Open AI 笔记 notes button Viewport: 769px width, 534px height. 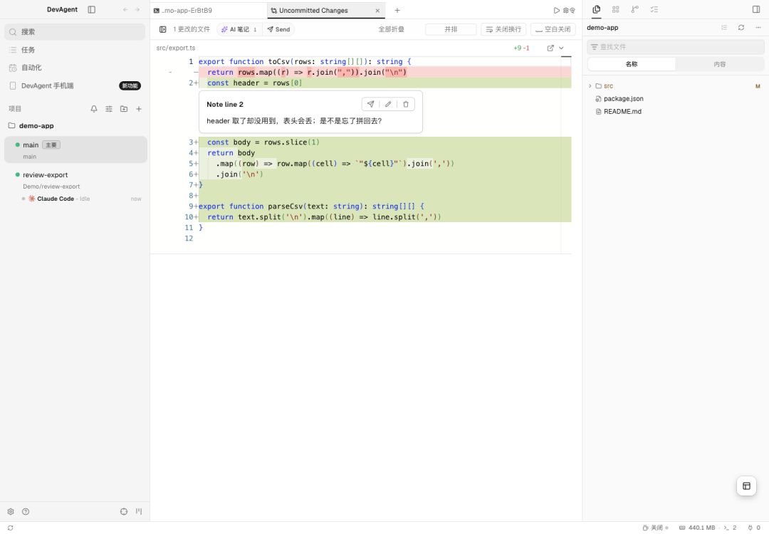(x=239, y=29)
